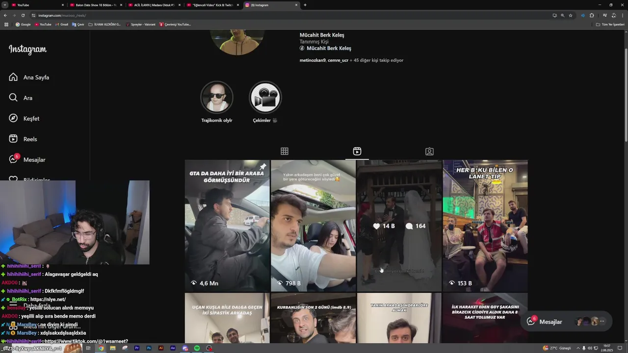628x353 pixels.
Task: Open the Çevrimiçi YouTube bookmark
Action: [175, 24]
